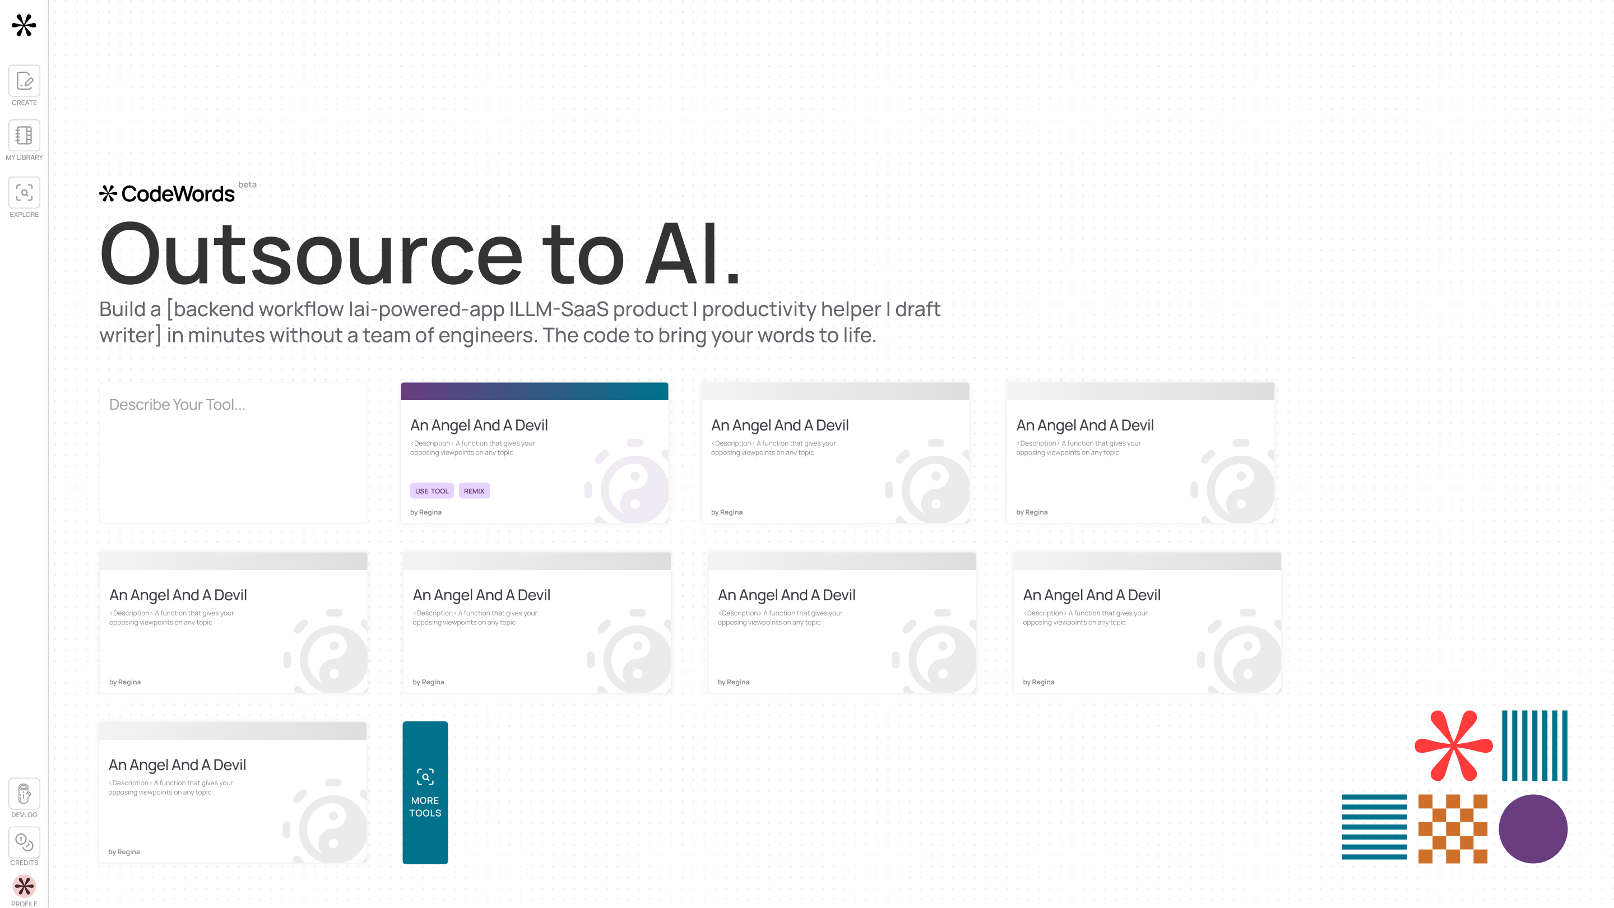Open the MORE TOOLS tile
Image resolution: width=1614 pixels, height=908 pixels.
(x=425, y=793)
